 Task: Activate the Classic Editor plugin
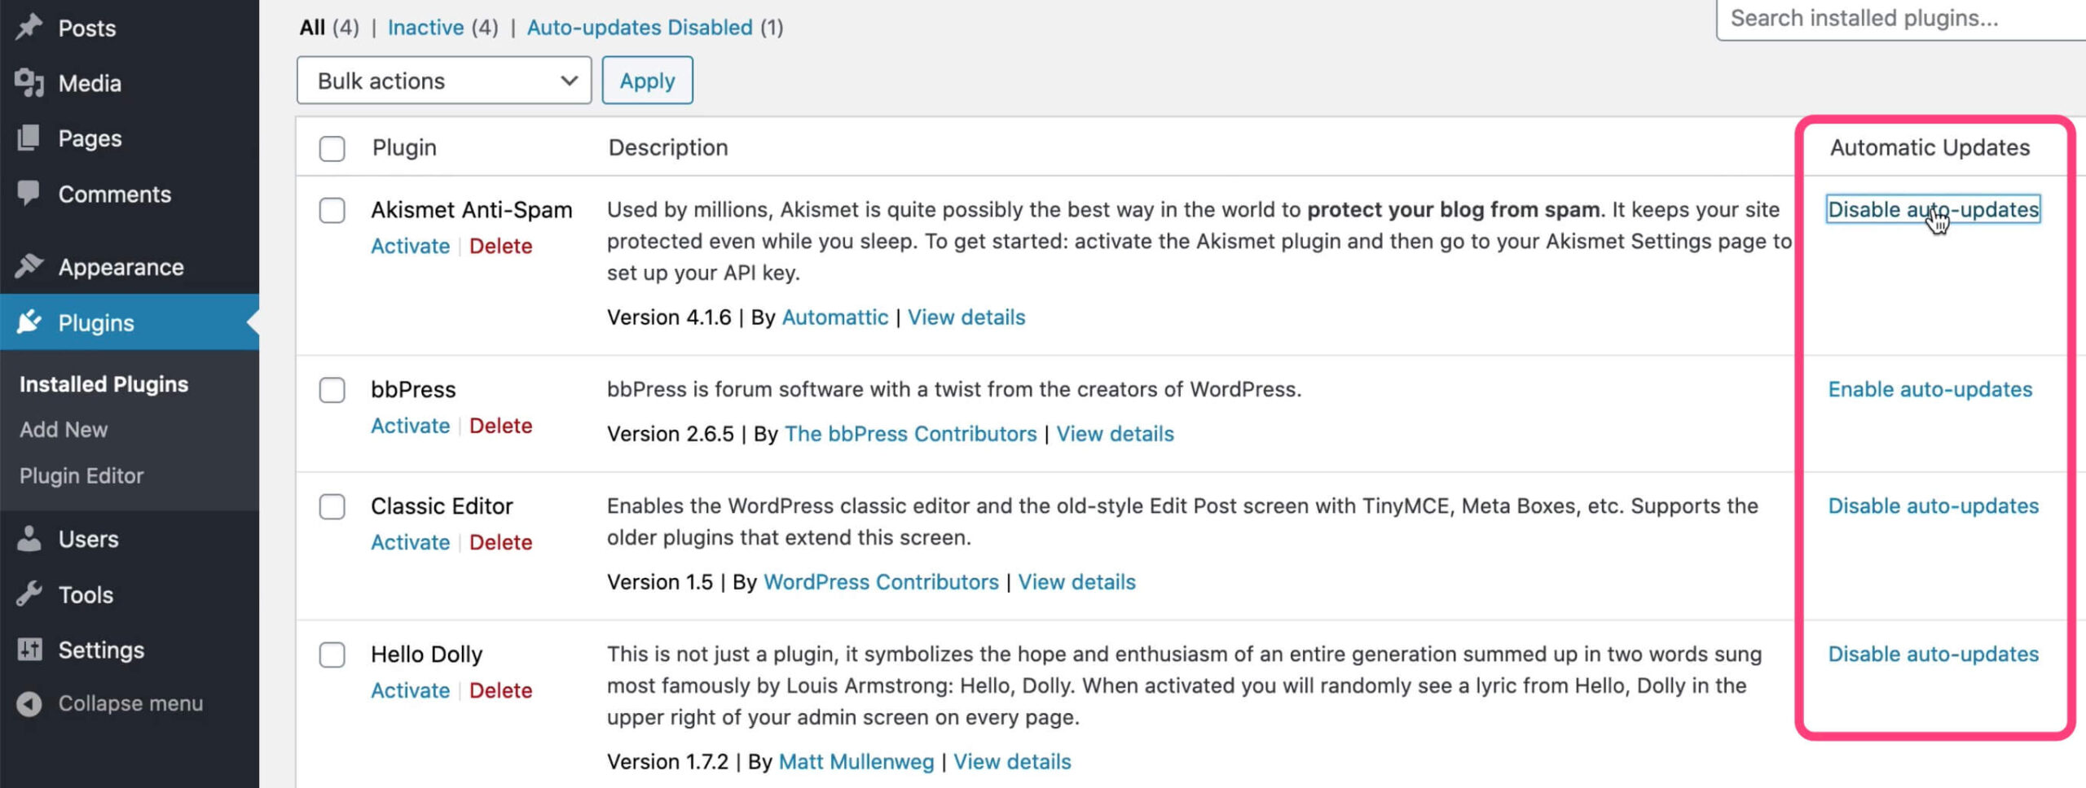[x=410, y=542]
